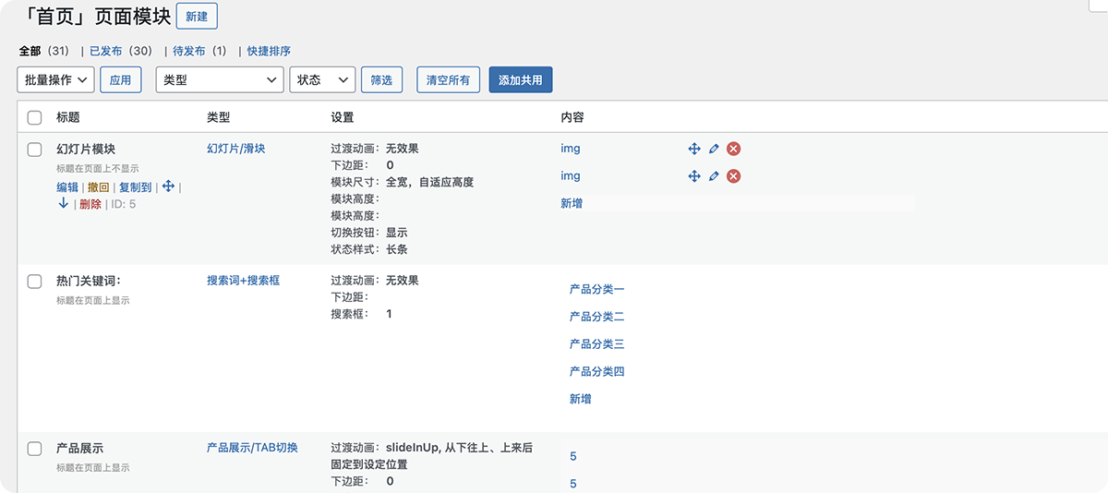Click move icon for second img item
The height and width of the screenshot is (493, 1108).
coord(694,176)
